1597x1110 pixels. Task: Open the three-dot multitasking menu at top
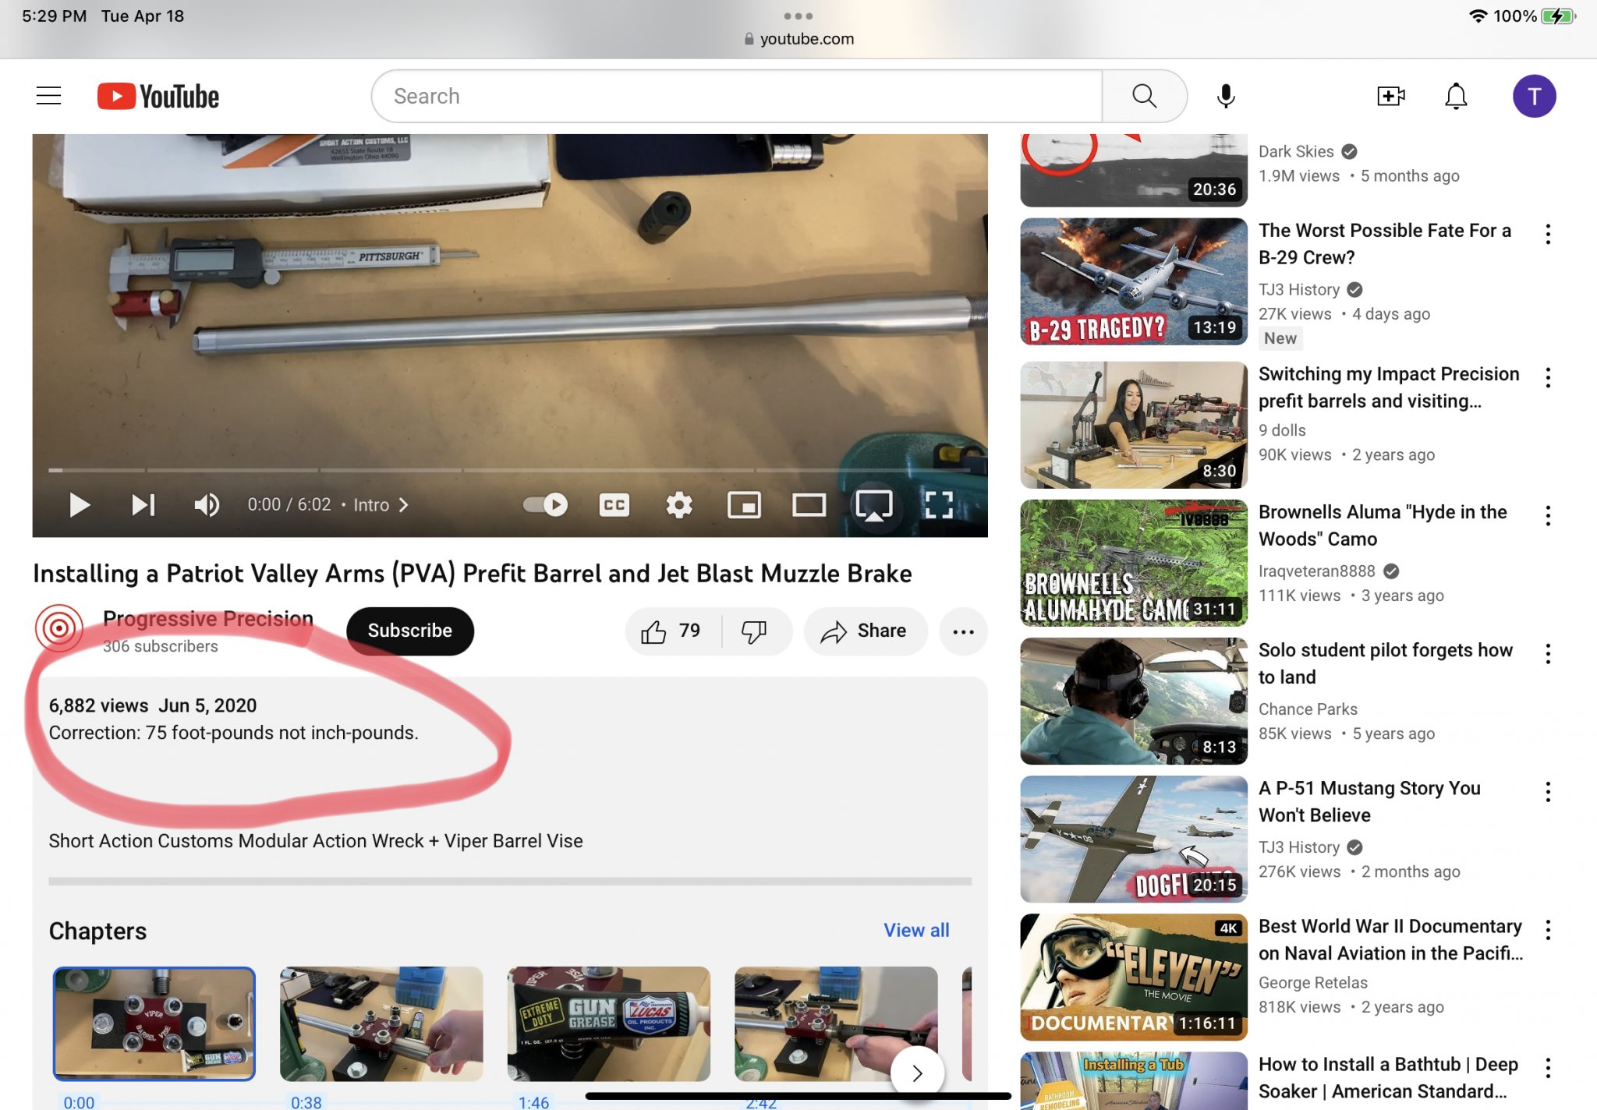coord(798,16)
